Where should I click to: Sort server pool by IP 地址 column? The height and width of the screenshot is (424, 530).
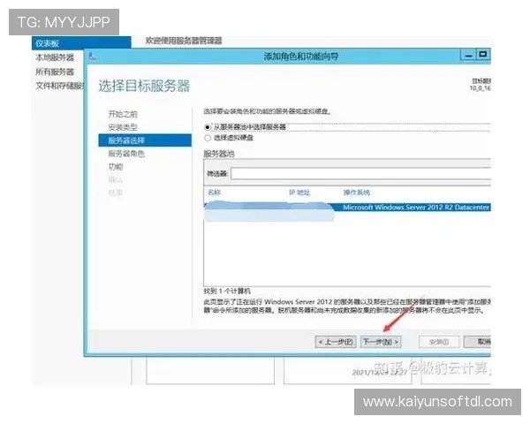[x=299, y=193]
